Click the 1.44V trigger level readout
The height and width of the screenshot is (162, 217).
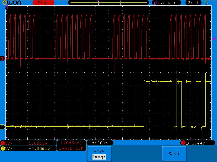[x=198, y=143]
